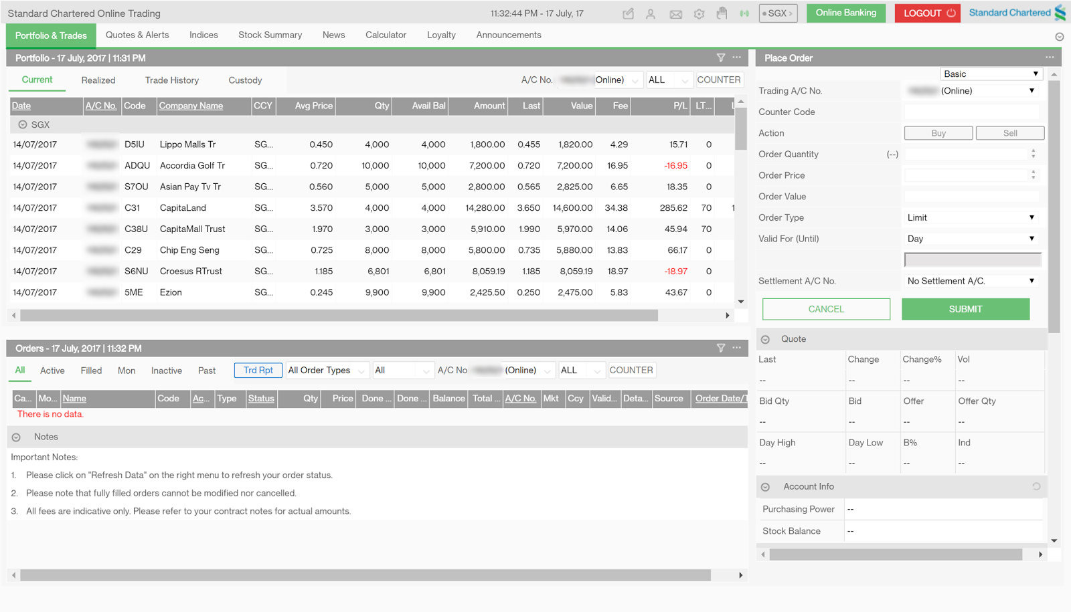Select the Buy action toggle
Viewport: 1071px width, 612px height.
[x=938, y=133]
